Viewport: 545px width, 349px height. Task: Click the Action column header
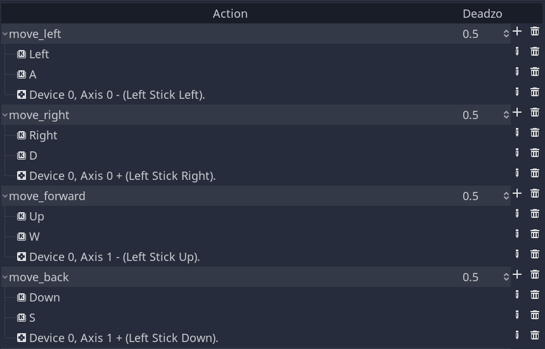(230, 14)
